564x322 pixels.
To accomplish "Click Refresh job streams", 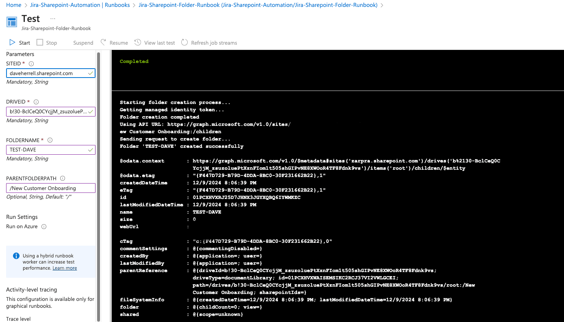I will 214,43.
